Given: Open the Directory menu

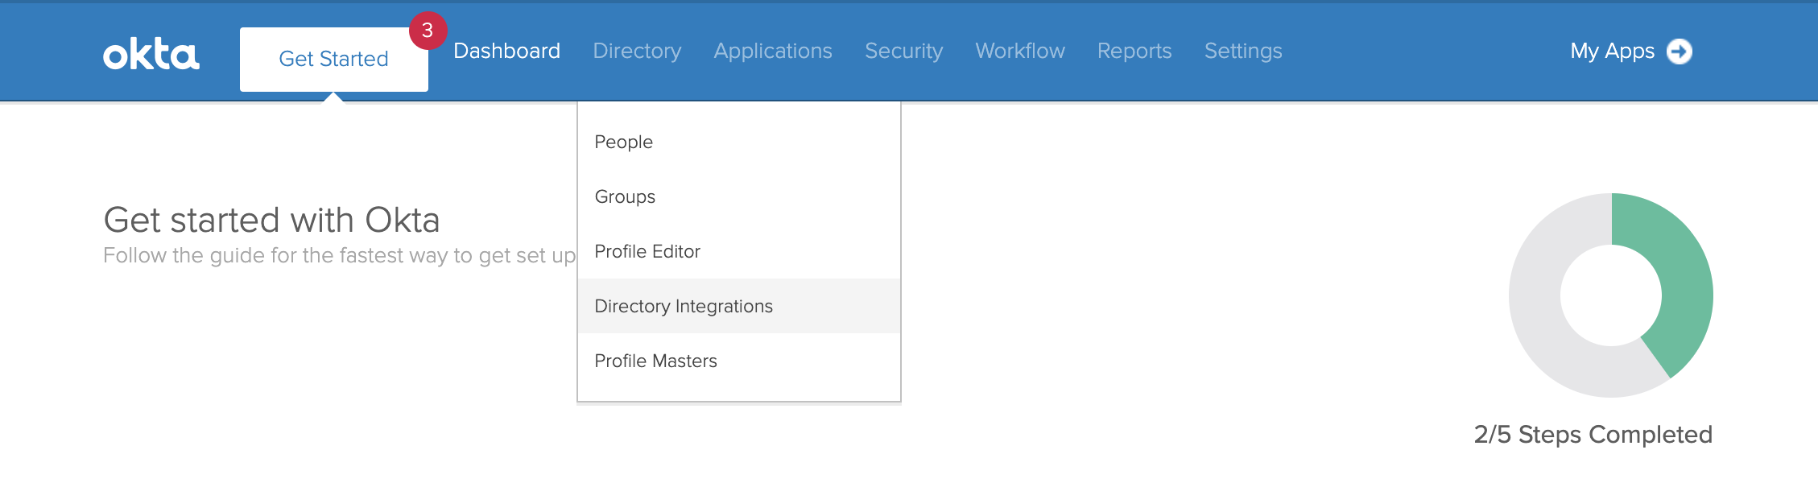Looking at the screenshot, I should (637, 51).
